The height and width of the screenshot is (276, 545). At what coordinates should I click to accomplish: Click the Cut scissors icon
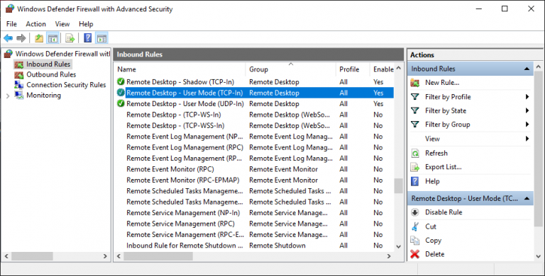tap(415, 226)
